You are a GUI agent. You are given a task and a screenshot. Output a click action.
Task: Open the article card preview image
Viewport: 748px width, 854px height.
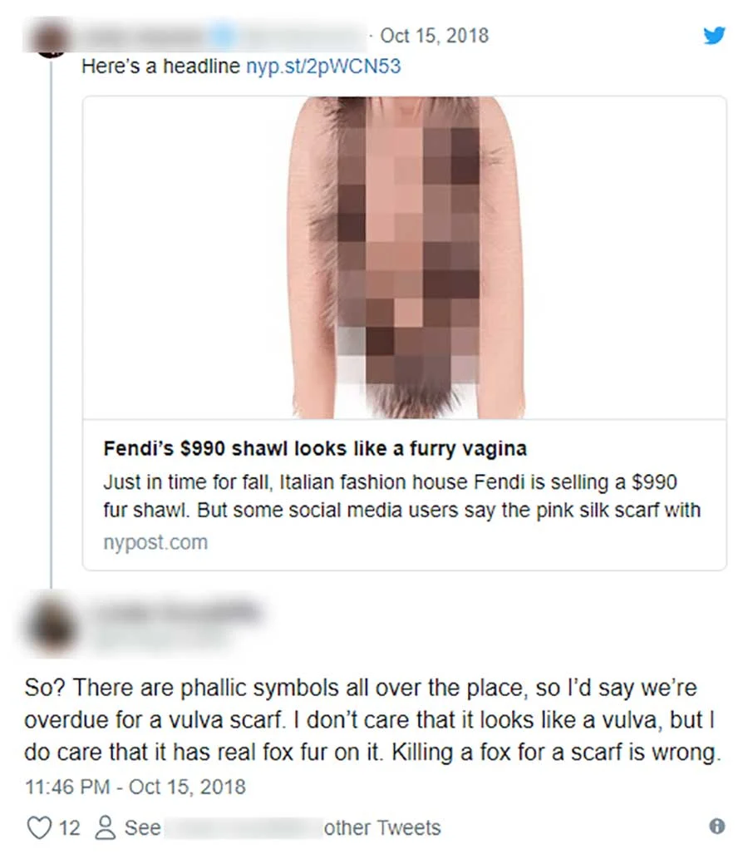[x=405, y=258]
